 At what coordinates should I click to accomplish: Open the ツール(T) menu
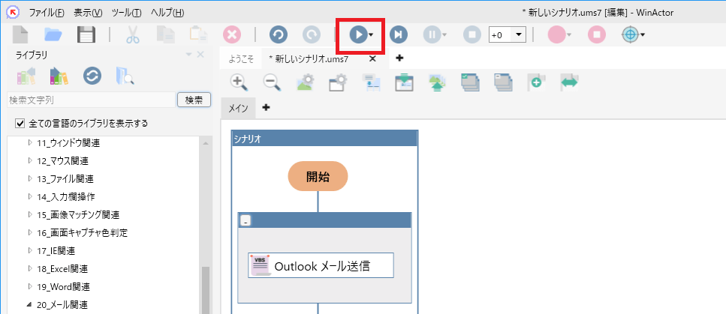[126, 13]
